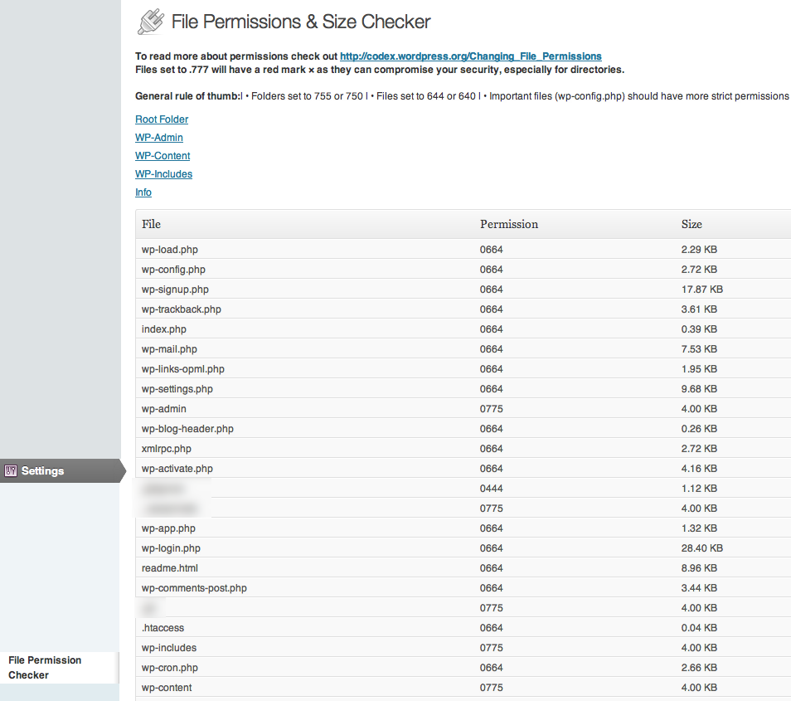Screen dimensions: 791x701
Task: Select the wp-login.php file name
Action: 171,548
